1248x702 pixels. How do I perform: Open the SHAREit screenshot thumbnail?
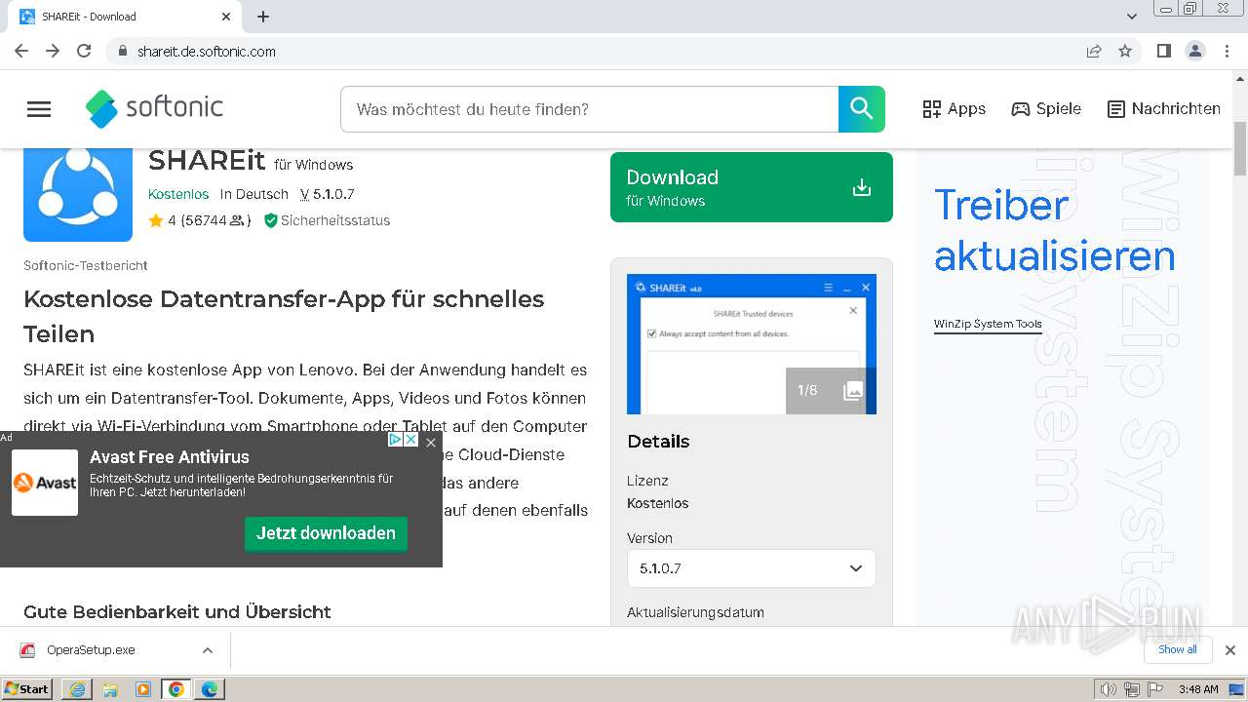[x=752, y=344]
